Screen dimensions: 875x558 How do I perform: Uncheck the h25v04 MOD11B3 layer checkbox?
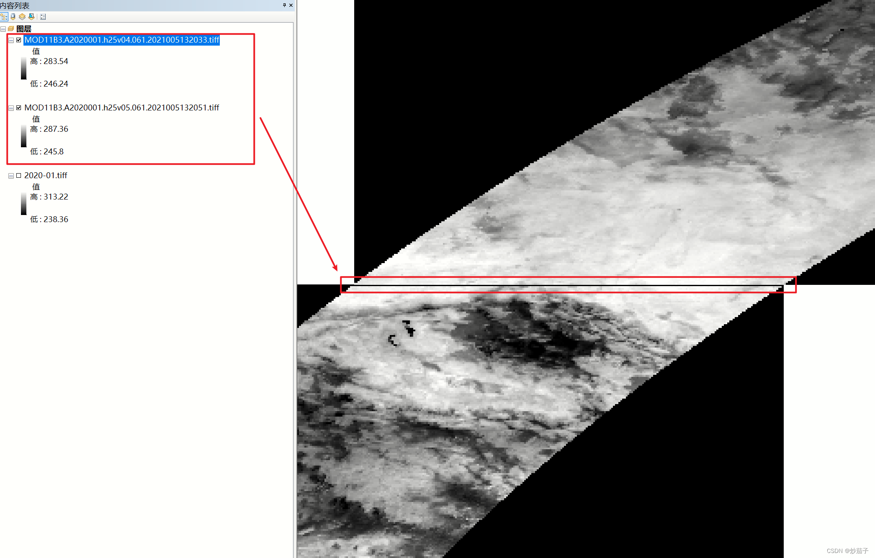(x=19, y=40)
